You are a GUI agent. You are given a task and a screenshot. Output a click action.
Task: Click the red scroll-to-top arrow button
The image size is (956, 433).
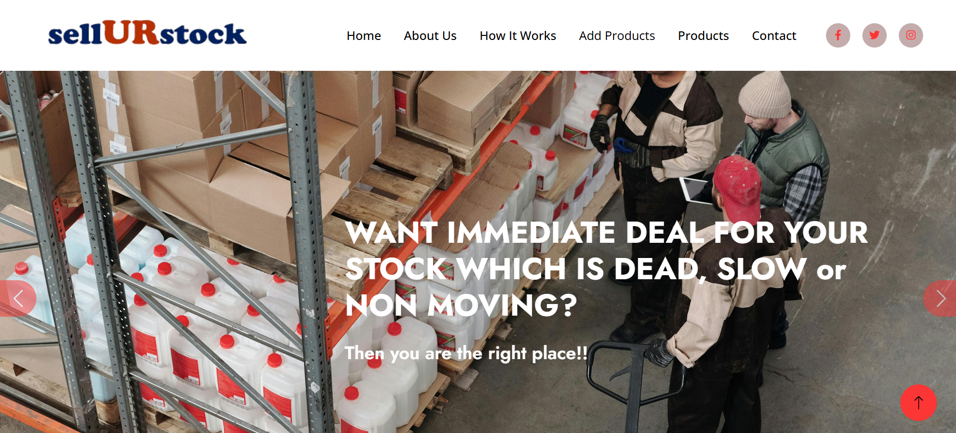tap(918, 403)
